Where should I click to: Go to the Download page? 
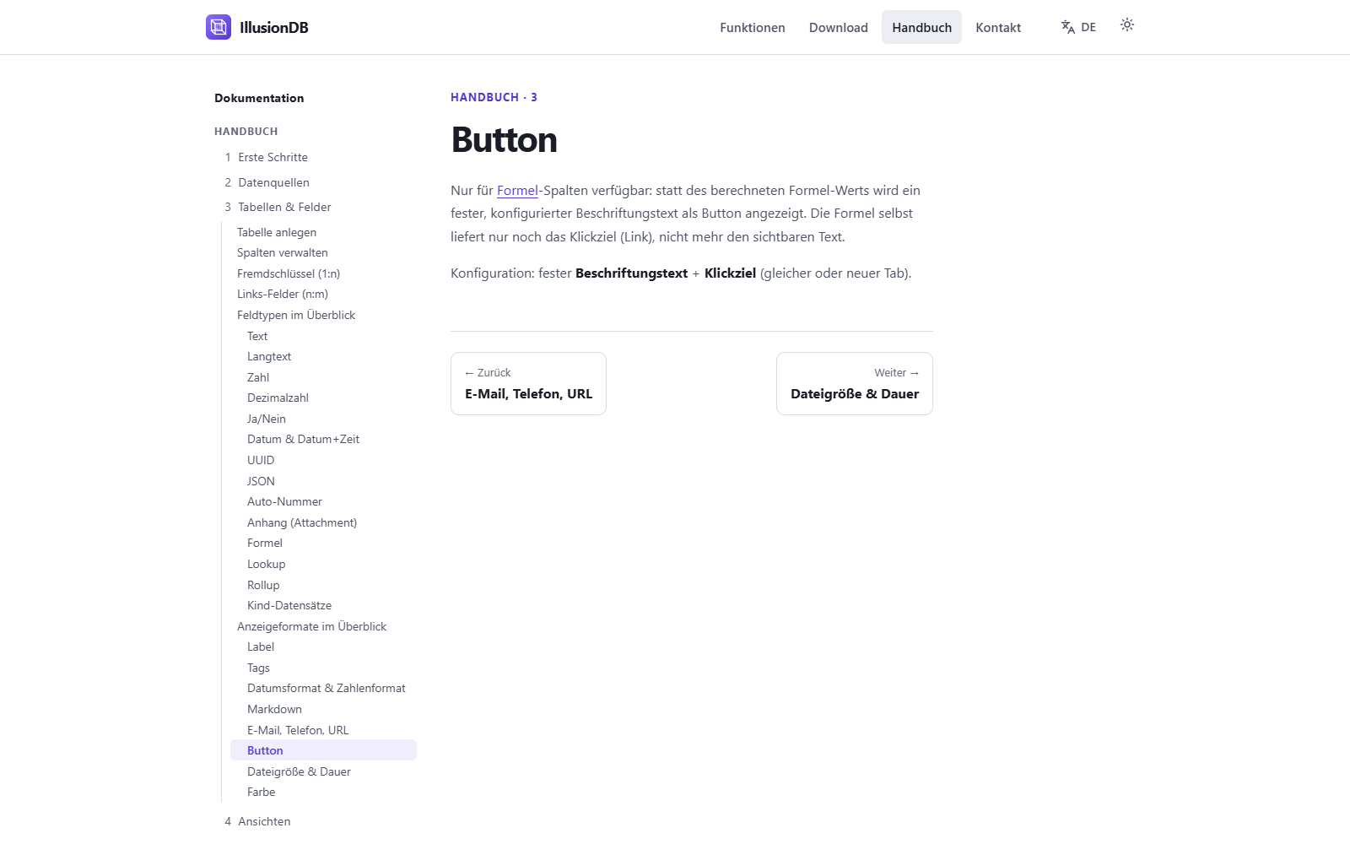pos(839,27)
